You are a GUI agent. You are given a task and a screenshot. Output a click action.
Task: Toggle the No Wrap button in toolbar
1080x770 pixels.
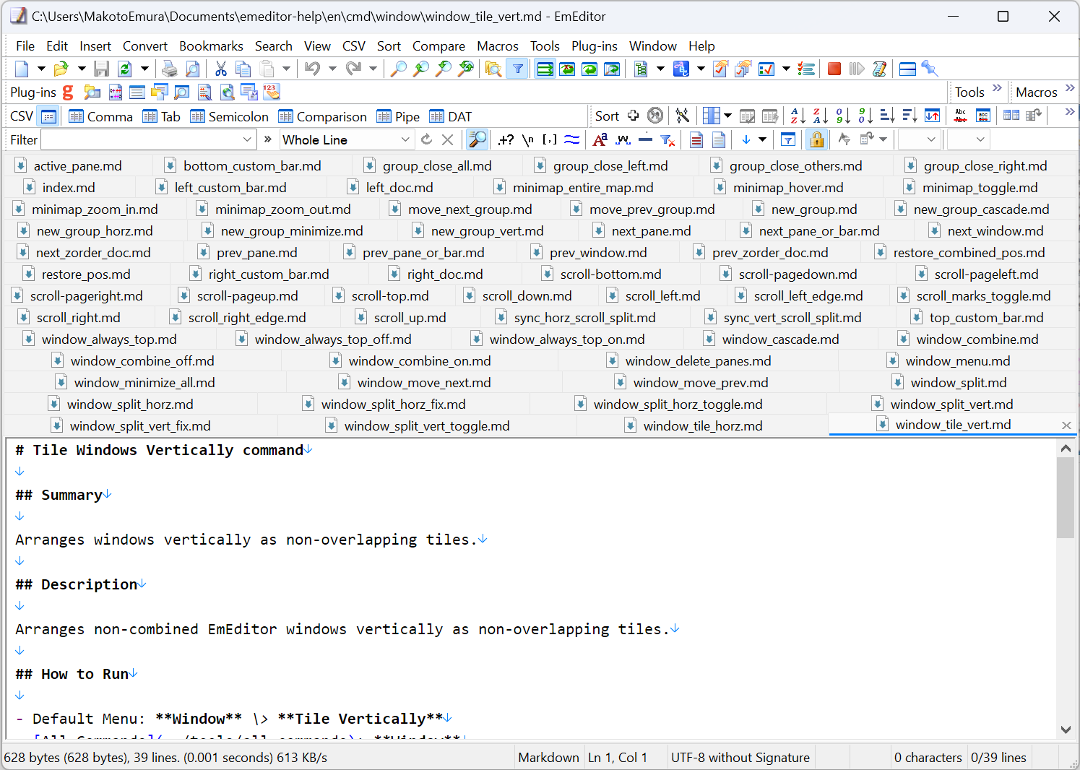[x=545, y=69]
